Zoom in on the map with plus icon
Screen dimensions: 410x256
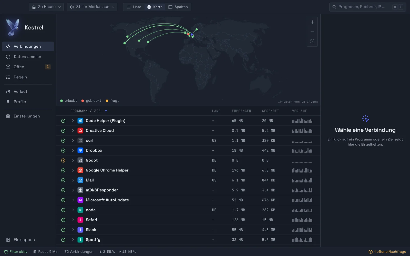(312, 22)
